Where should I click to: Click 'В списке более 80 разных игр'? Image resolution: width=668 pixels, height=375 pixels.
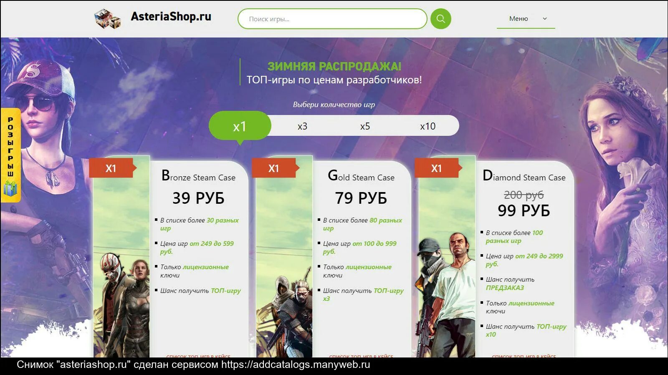click(x=362, y=224)
